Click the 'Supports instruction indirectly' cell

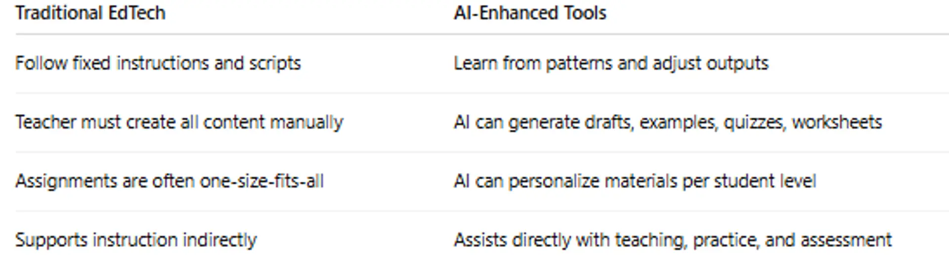pyautogui.click(x=136, y=240)
